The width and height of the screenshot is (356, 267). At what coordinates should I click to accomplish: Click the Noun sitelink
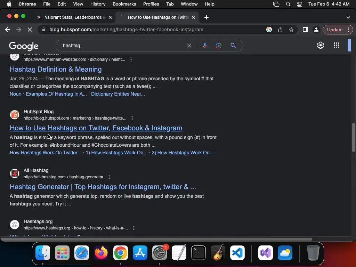(x=15, y=94)
